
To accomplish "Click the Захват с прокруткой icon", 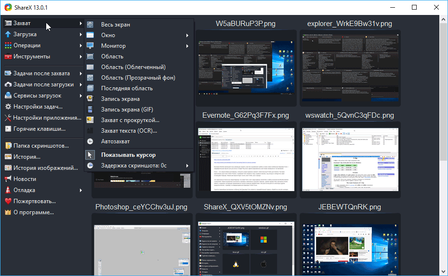I will click(x=90, y=120).
